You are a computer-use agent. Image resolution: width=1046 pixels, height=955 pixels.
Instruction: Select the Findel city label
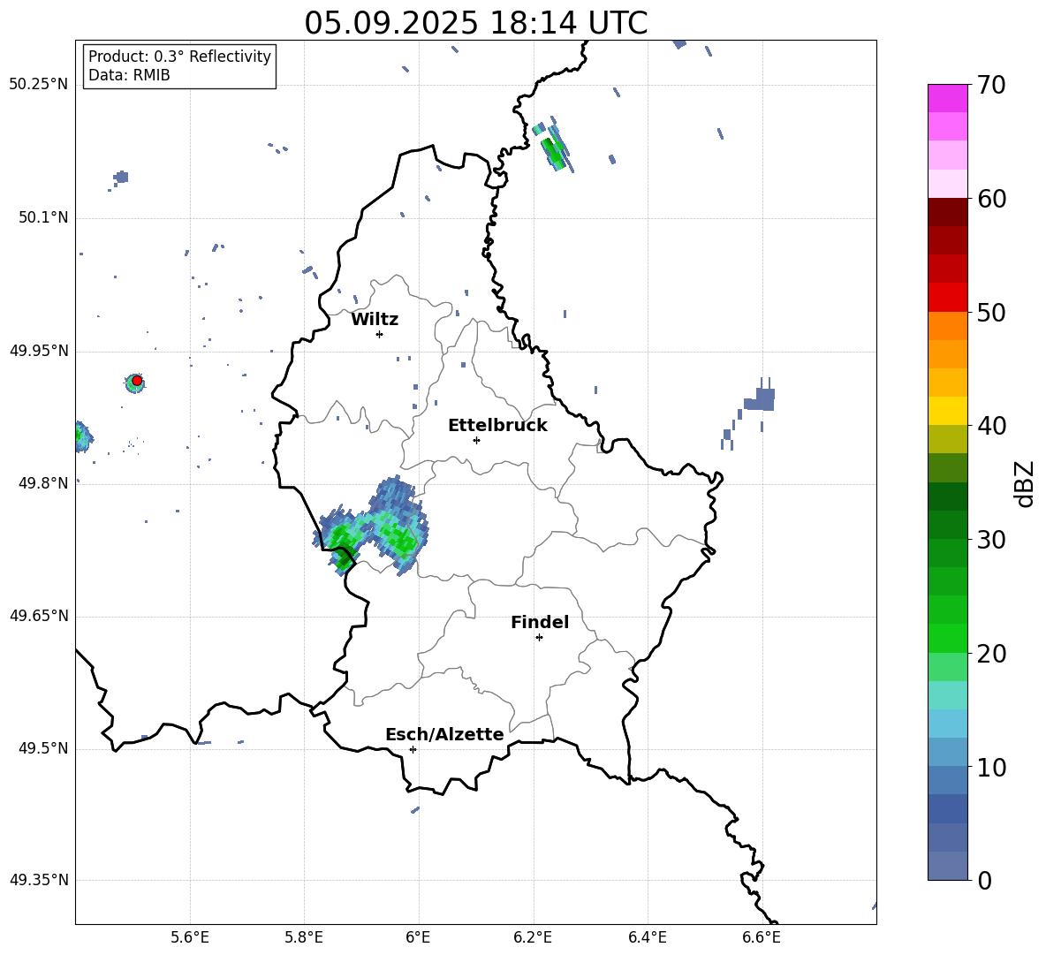540,622
